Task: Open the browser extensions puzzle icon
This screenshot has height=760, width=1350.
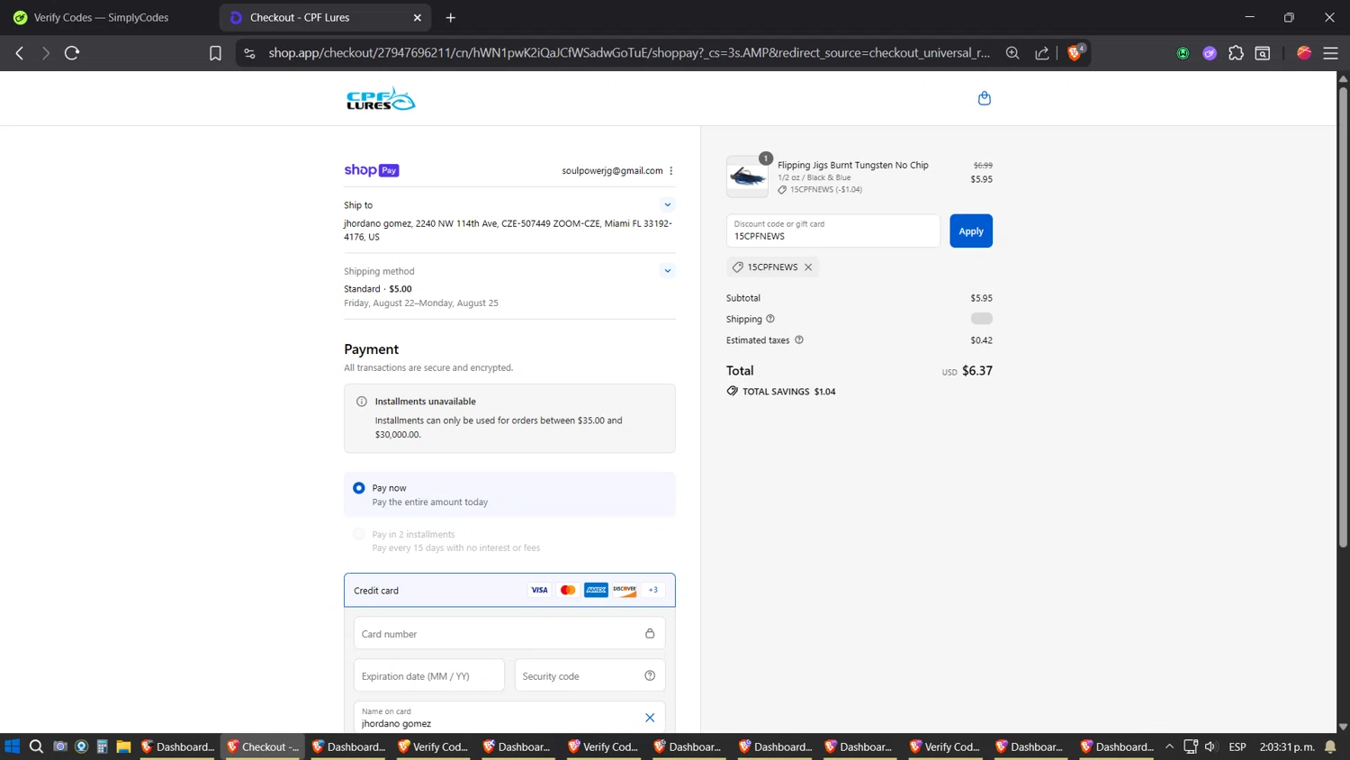Action: tap(1236, 53)
